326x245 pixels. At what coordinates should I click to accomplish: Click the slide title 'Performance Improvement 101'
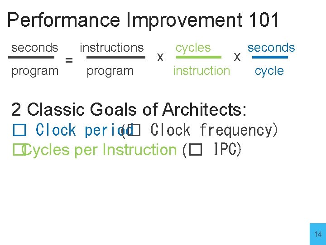(143, 20)
